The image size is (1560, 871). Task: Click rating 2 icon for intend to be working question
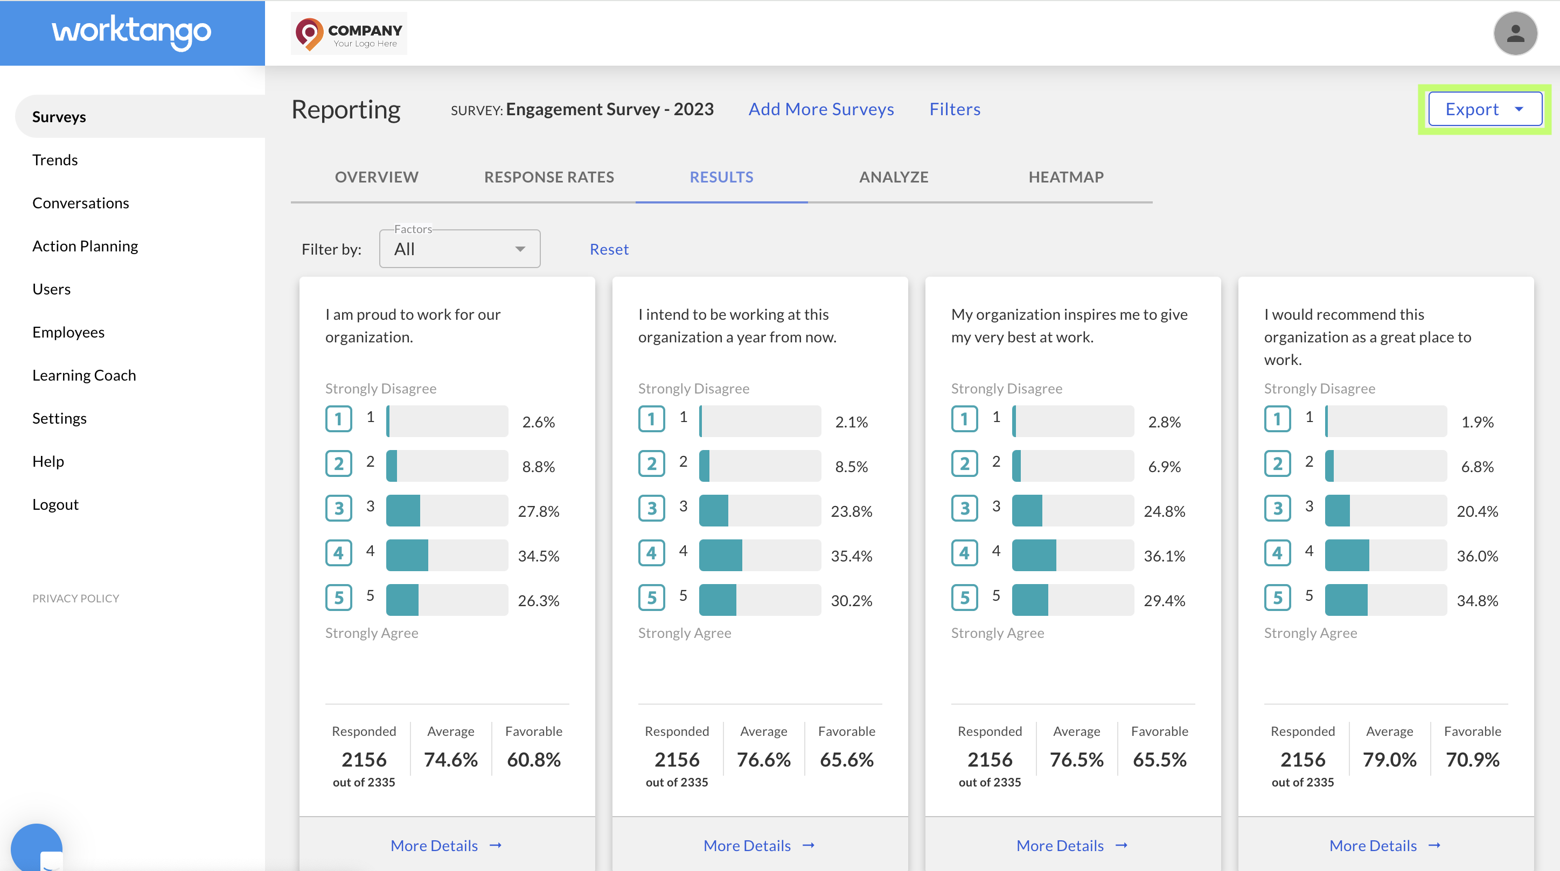(652, 463)
